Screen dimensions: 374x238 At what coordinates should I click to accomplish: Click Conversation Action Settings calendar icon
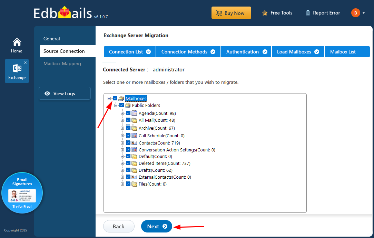pos(134,150)
